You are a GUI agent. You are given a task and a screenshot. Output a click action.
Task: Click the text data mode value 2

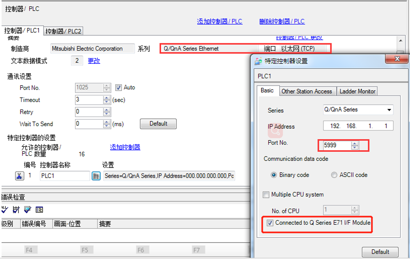point(77,61)
